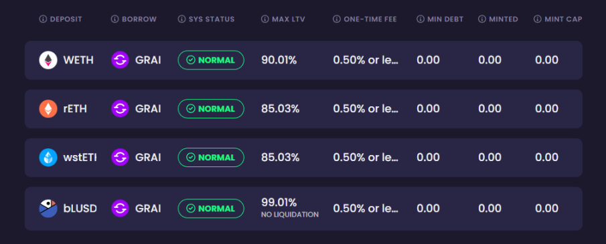Click the info icon beside BORROW header
This screenshot has height=244, width=606.
pos(115,19)
